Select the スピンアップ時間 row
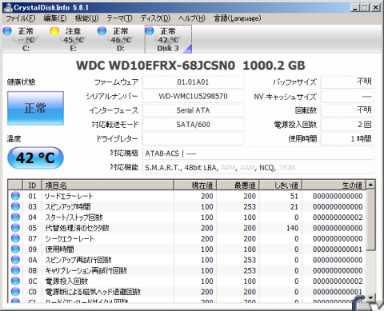The width and height of the screenshot is (384, 311). coord(187,207)
